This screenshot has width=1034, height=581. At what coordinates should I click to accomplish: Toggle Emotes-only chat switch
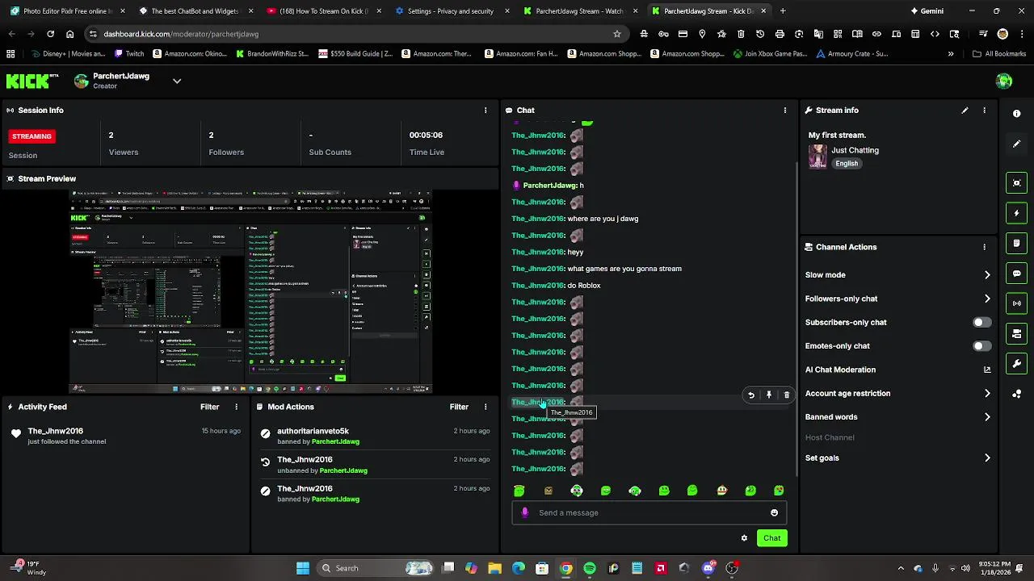pyautogui.click(x=981, y=346)
